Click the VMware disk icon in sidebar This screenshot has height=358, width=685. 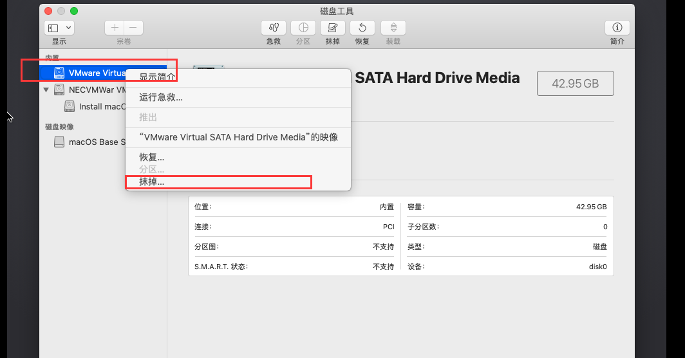[x=59, y=73]
